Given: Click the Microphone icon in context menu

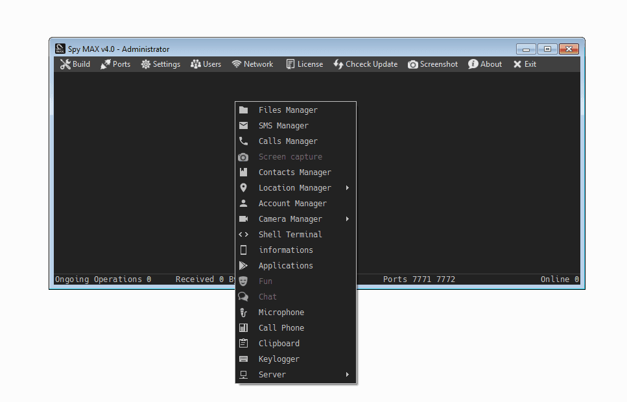Looking at the screenshot, I should point(244,313).
